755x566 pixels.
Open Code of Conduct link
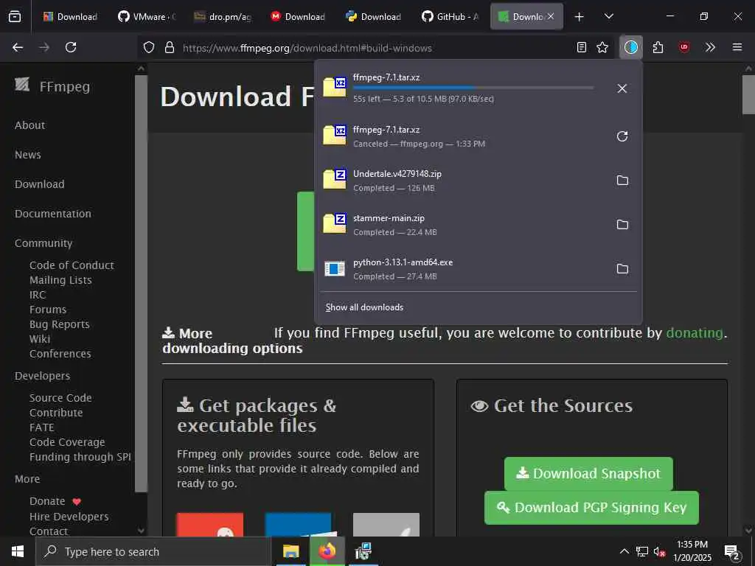pos(72,265)
